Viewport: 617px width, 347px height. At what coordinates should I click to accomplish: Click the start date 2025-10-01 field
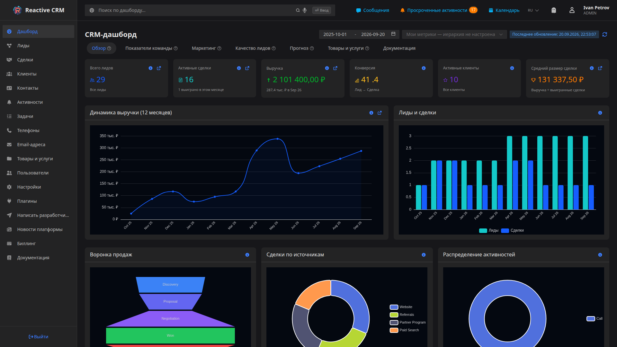click(335, 34)
